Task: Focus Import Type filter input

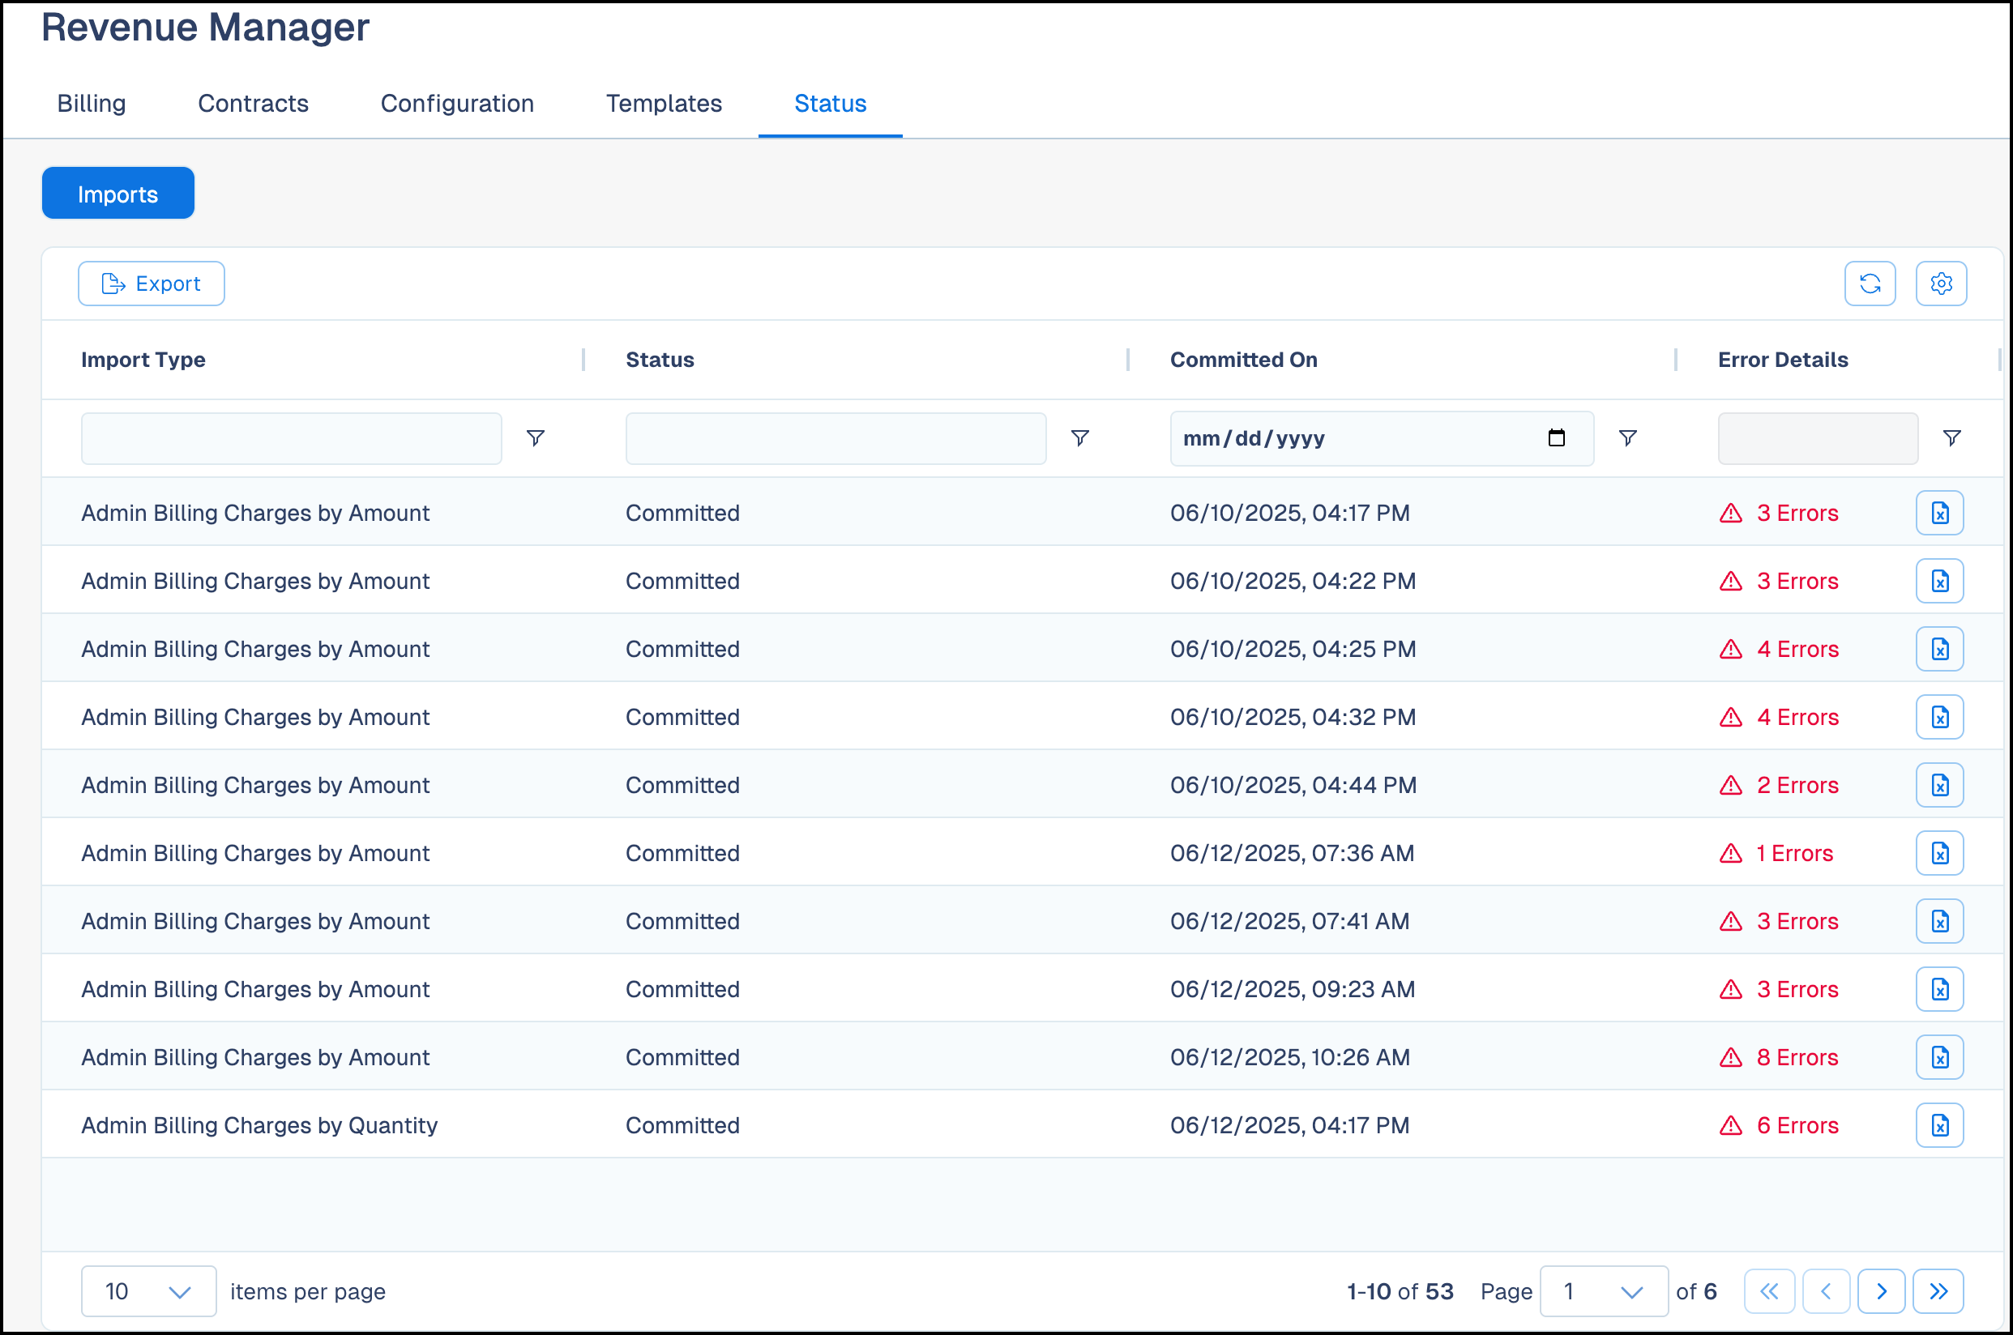Action: (291, 438)
